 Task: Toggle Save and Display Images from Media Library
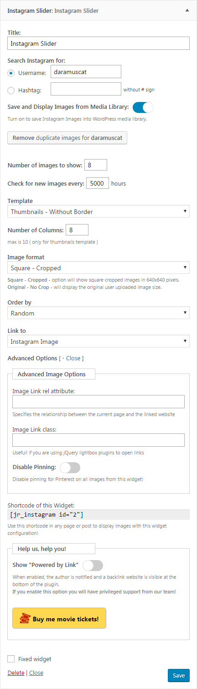coord(143,107)
